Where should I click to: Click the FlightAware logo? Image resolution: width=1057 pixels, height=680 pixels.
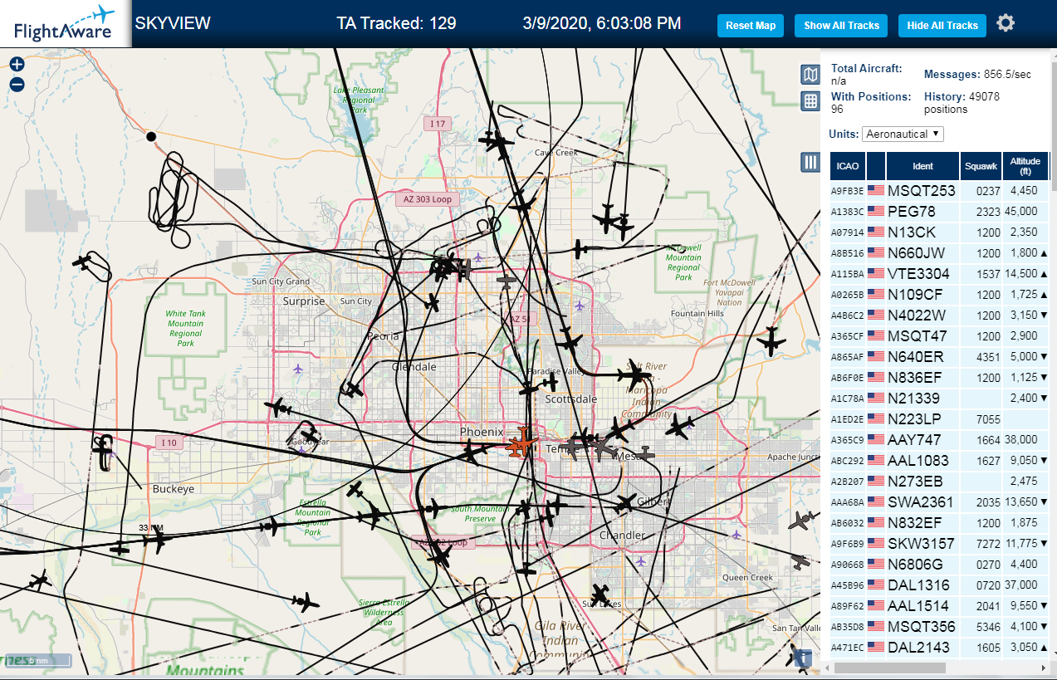click(65, 23)
